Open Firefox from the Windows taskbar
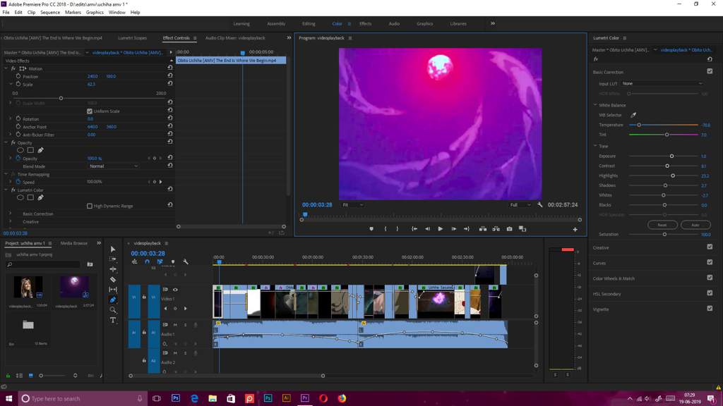This screenshot has width=723, height=406. pyautogui.click(x=342, y=398)
